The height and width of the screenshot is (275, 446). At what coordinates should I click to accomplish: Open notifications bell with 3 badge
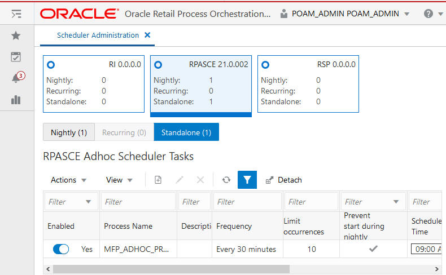(18, 77)
